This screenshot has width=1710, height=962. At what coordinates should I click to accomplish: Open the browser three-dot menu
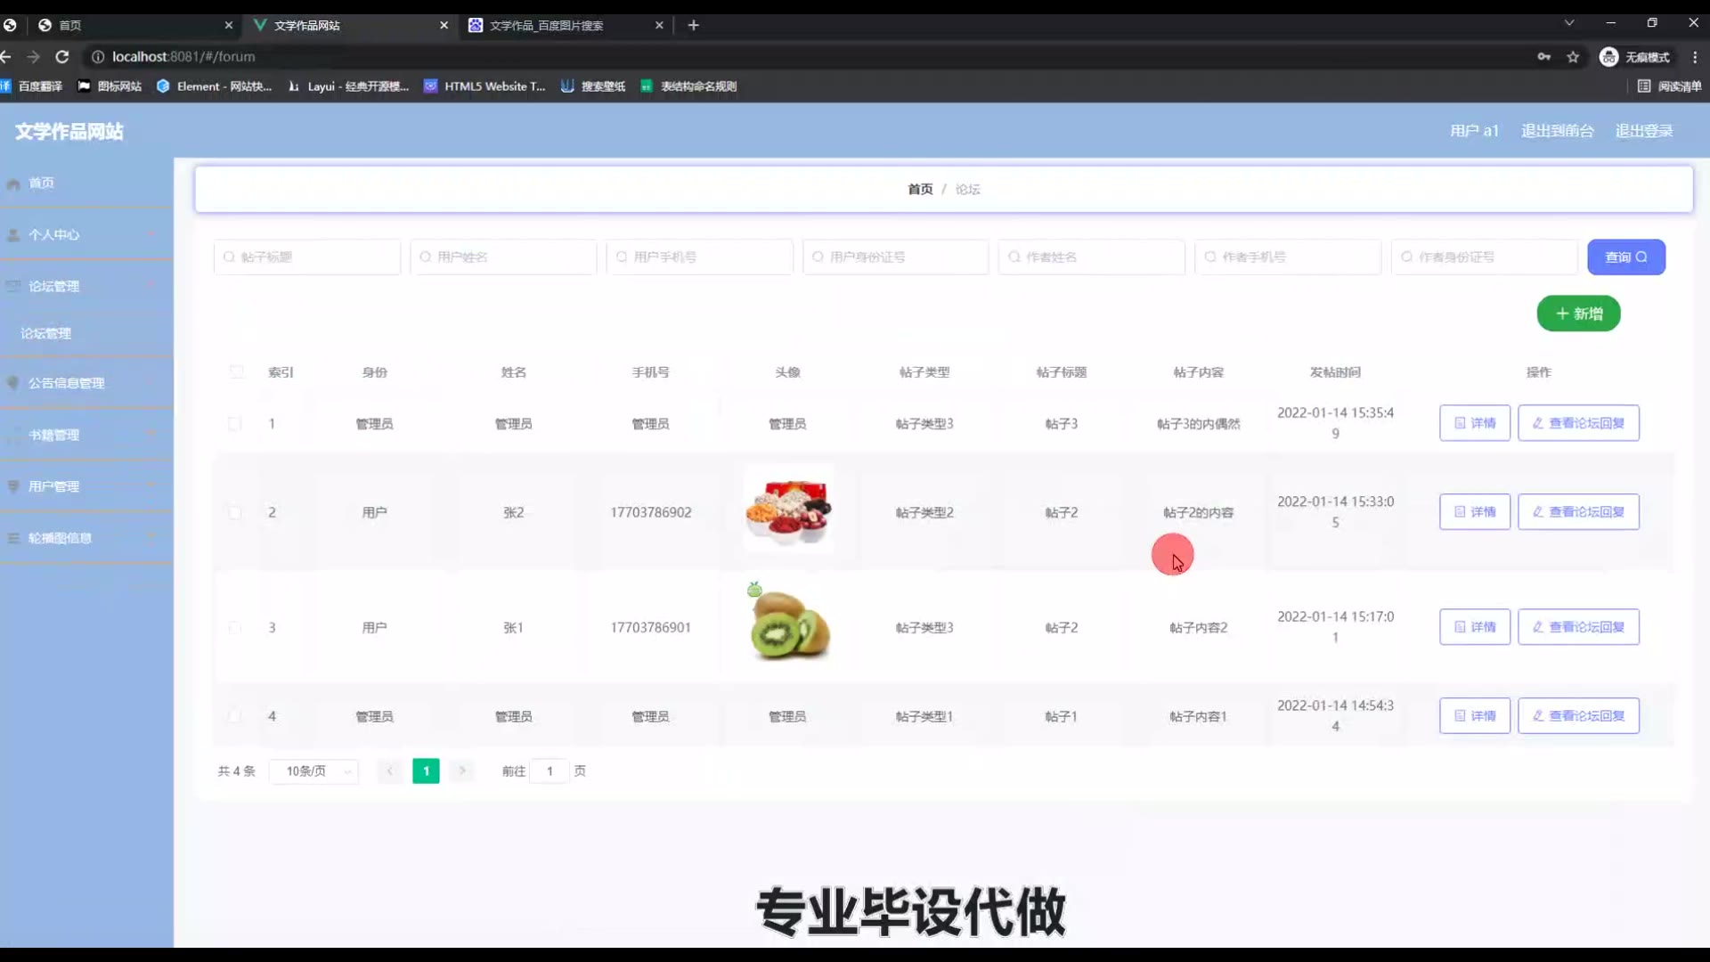(x=1695, y=57)
